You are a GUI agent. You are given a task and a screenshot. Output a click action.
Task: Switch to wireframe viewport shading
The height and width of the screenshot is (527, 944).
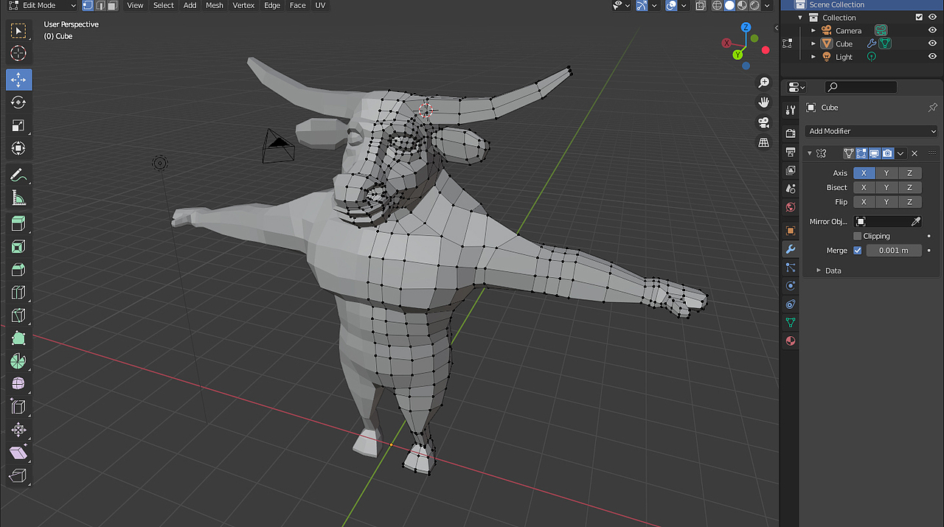tap(717, 5)
